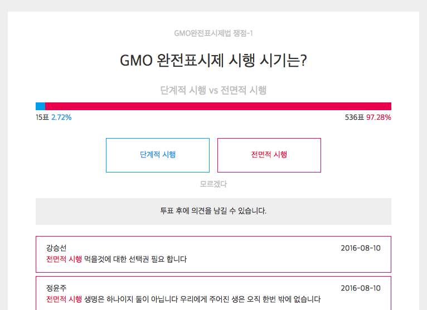Click the 15표 vote count
This screenshot has width=427, height=310.
click(x=42, y=117)
